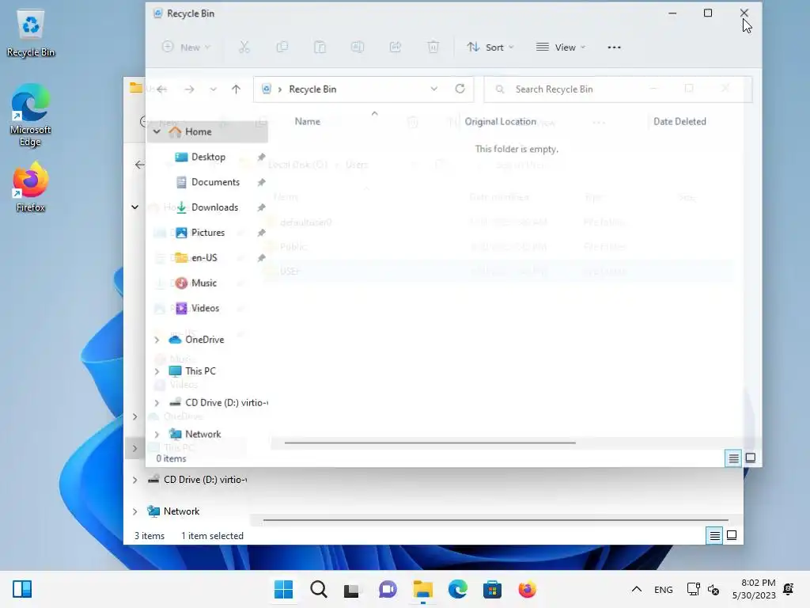
Task: Expand CD Drive (D:) in Recycle Bin window
Action: (x=157, y=403)
